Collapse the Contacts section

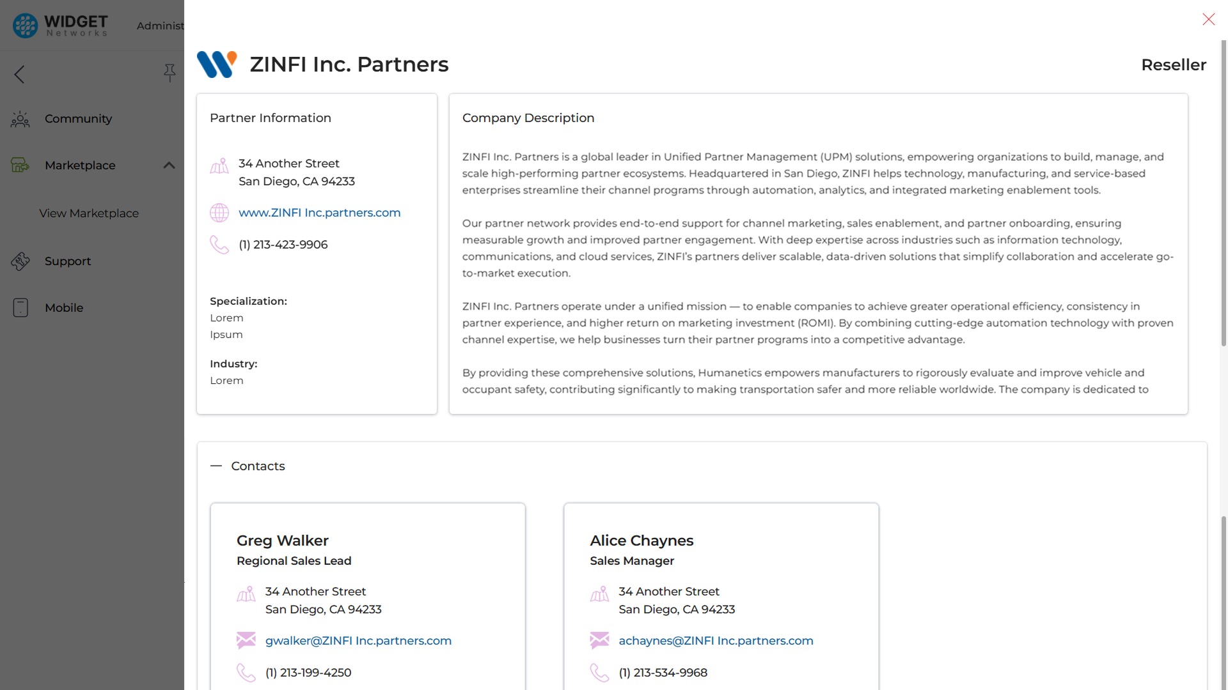click(216, 466)
